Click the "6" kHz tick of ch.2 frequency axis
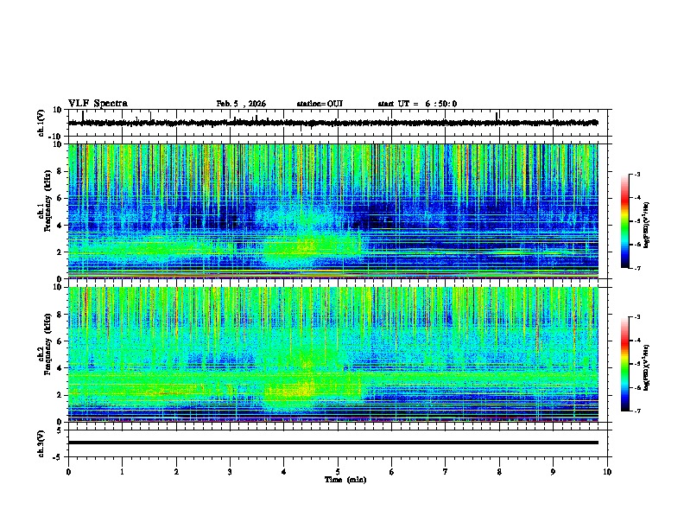 coord(60,341)
